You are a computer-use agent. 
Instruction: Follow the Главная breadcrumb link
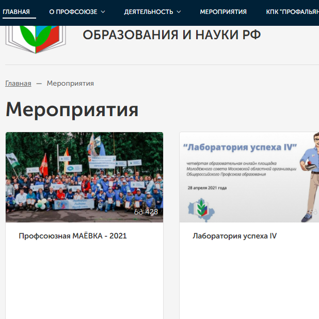coord(18,83)
